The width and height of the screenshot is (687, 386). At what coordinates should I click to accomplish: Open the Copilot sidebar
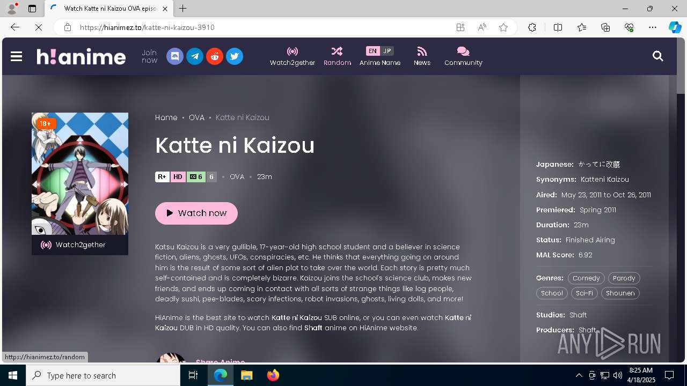[675, 27]
